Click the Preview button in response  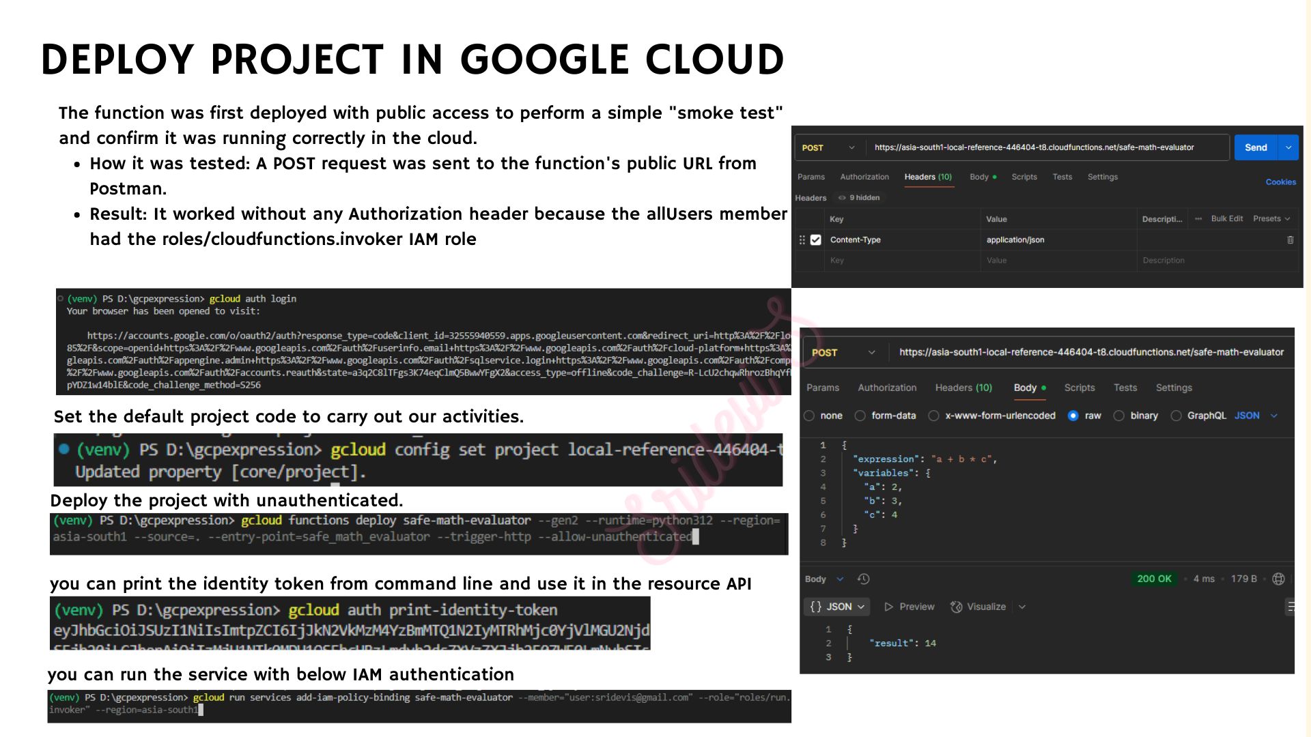click(x=910, y=607)
